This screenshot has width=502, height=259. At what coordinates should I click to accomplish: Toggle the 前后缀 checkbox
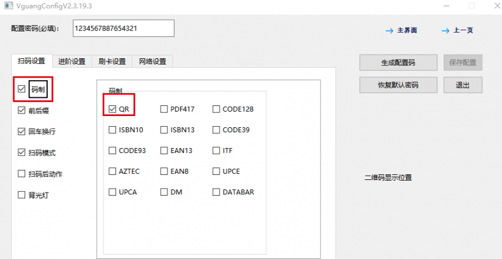tap(22, 110)
